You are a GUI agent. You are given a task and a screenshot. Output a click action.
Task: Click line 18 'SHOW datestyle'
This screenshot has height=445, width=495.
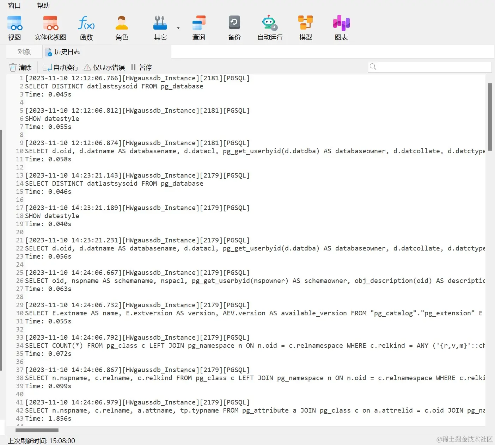[52, 216]
